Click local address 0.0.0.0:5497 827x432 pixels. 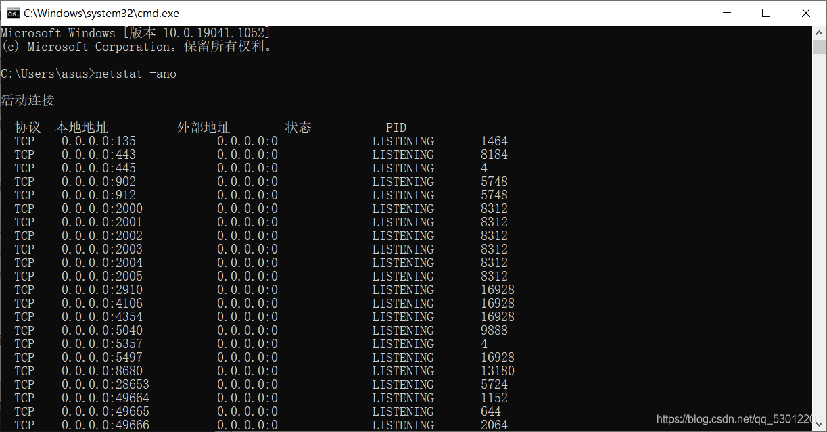point(102,358)
